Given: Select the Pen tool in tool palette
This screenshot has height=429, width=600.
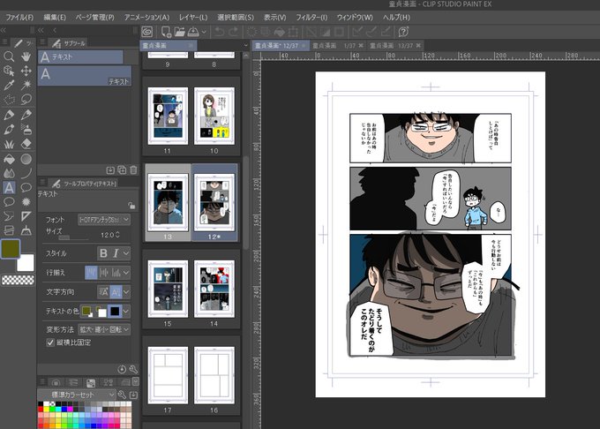Looking at the screenshot, I should (9, 115).
